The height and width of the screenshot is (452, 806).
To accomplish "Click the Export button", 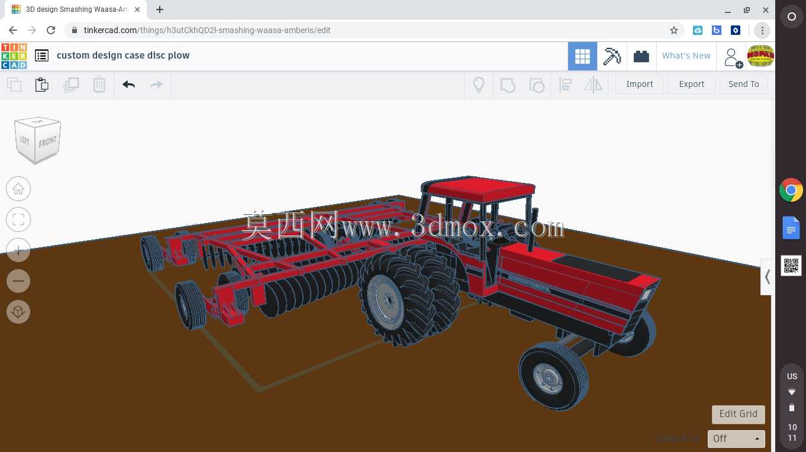I will pyautogui.click(x=692, y=85).
